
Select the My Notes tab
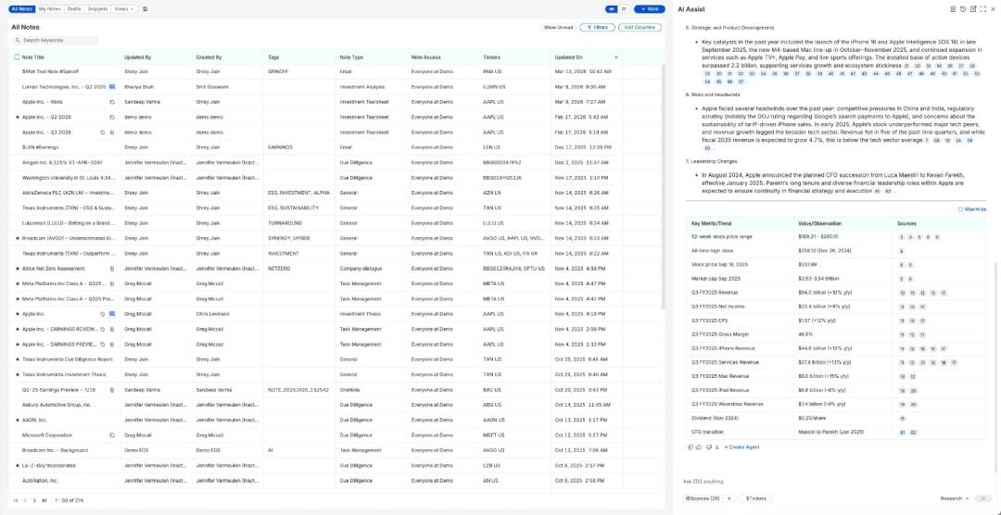pyautogui.click(x=50, y=9)
